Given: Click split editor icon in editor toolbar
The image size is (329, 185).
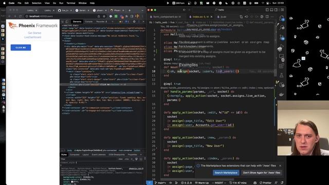Looking at the screenshot, I should point(267,17).
